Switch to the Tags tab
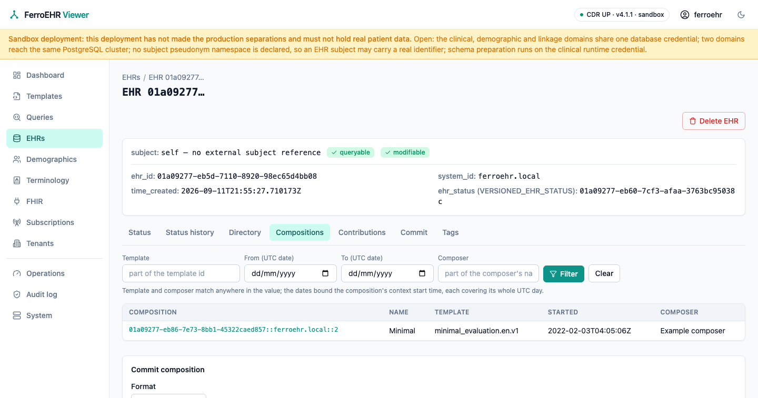The width and height of the screenshot is (758, 398). pyautogui.click(x=450, y=232)
